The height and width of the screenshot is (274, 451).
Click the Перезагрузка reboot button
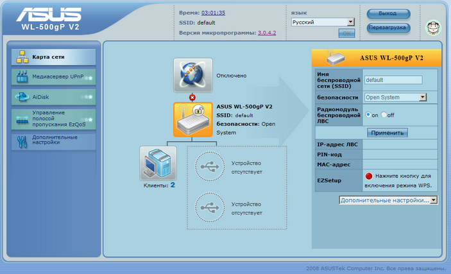click(x=389, y=28)
